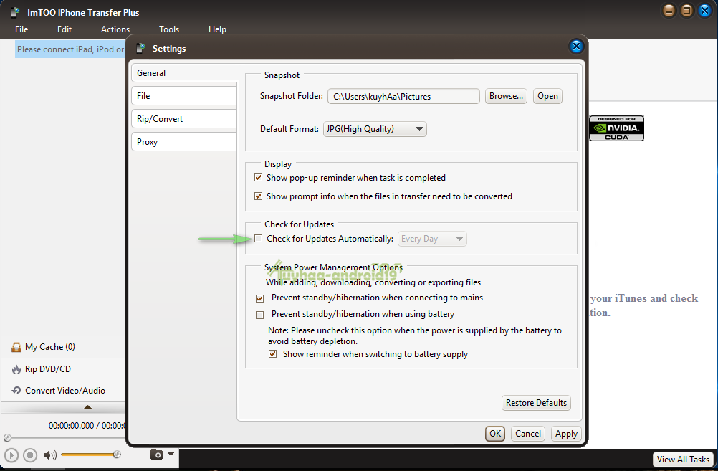Select the General settings tab
This screenshot has height=471, width=718.
coord(184,73)
